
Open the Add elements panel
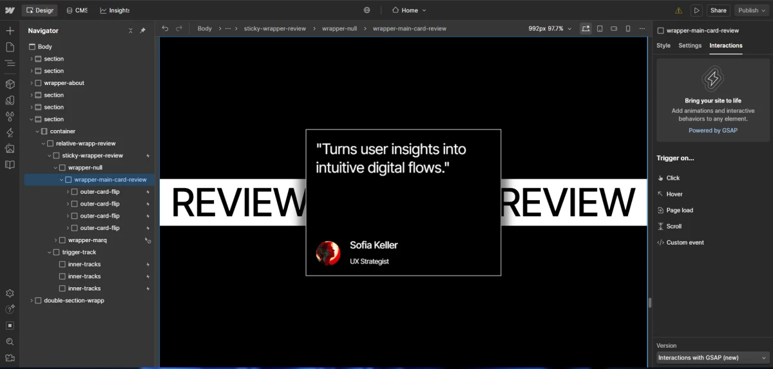click(x=10, y=31)
